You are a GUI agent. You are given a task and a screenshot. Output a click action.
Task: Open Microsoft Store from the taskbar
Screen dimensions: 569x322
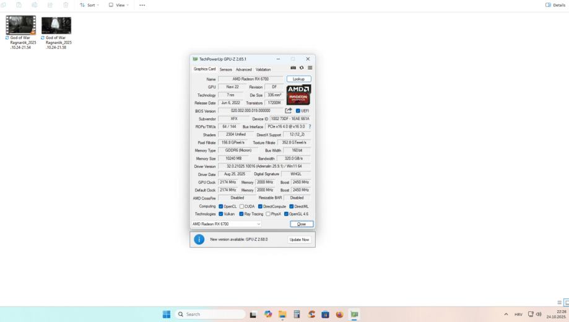coord(325,315)
